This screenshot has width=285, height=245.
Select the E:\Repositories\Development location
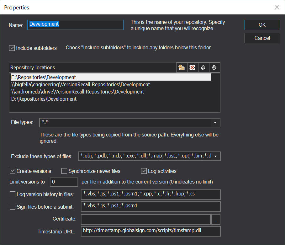pos(111,77)
